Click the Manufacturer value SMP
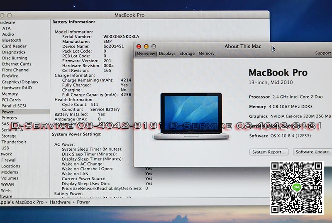This screenshot has width=332, height=223. coord(107,41)
